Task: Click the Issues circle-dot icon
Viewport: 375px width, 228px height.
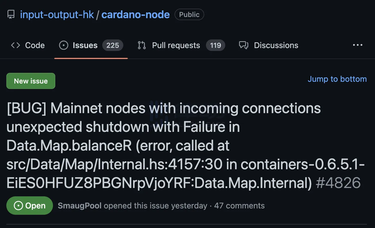Action: (63, 45)
